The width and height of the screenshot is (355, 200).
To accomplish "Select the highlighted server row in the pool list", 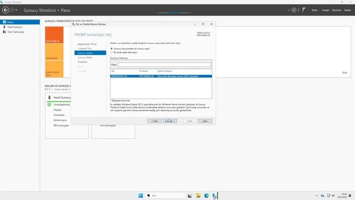I will pyautogui.click(x=161, y=76).
